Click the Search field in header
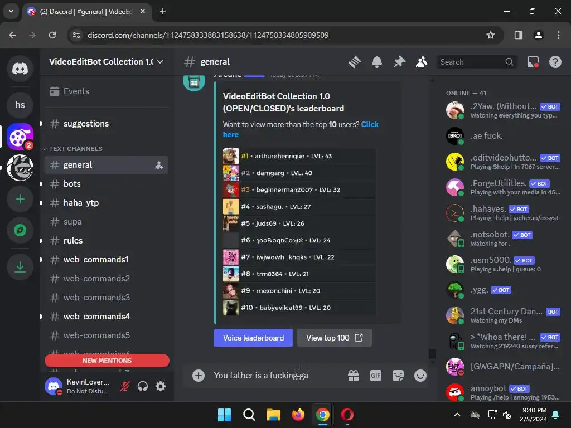Viewport: 571px width, 428px height. coord(476,62)
